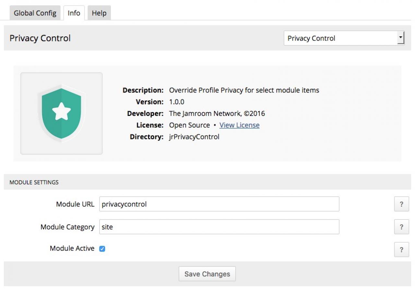This screenshot has width=415, height=291.
Task: Switch to the Global Config tab
Action: pyautogui.click(x=35, y=13)
